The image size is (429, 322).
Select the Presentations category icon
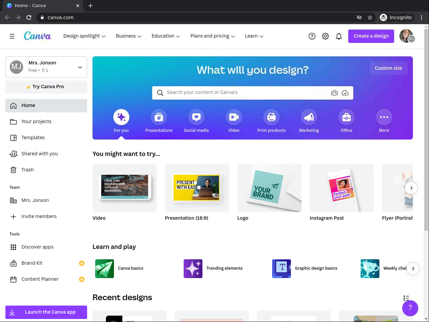click(x=159, y=117)
